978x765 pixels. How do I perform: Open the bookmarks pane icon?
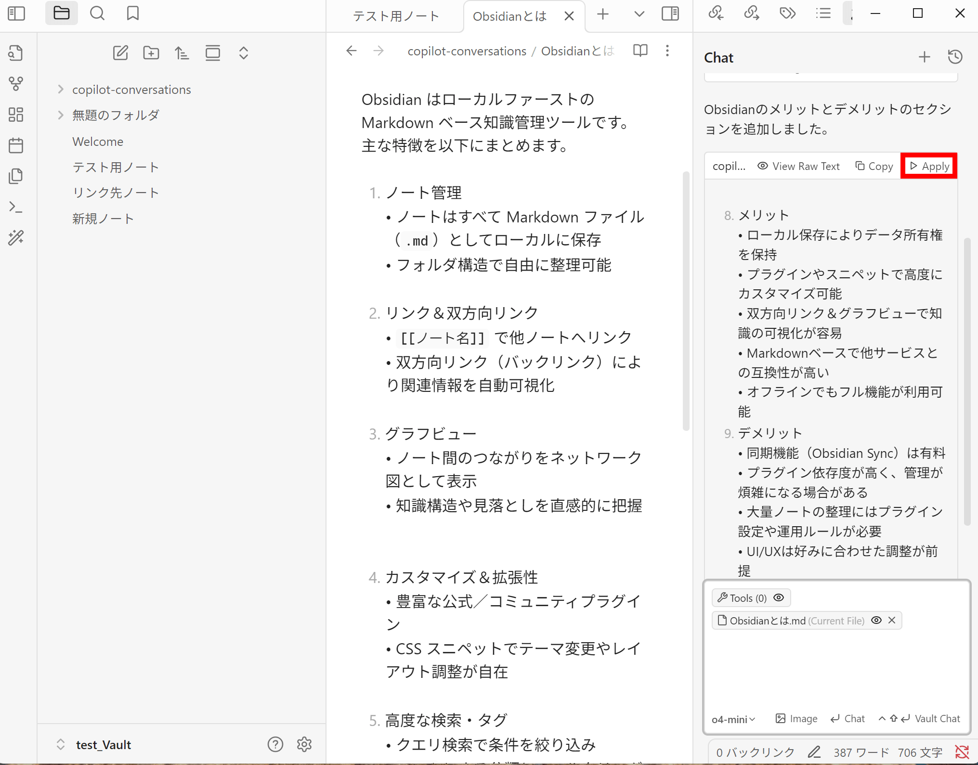pyautogui.click(x=133, y=13)
